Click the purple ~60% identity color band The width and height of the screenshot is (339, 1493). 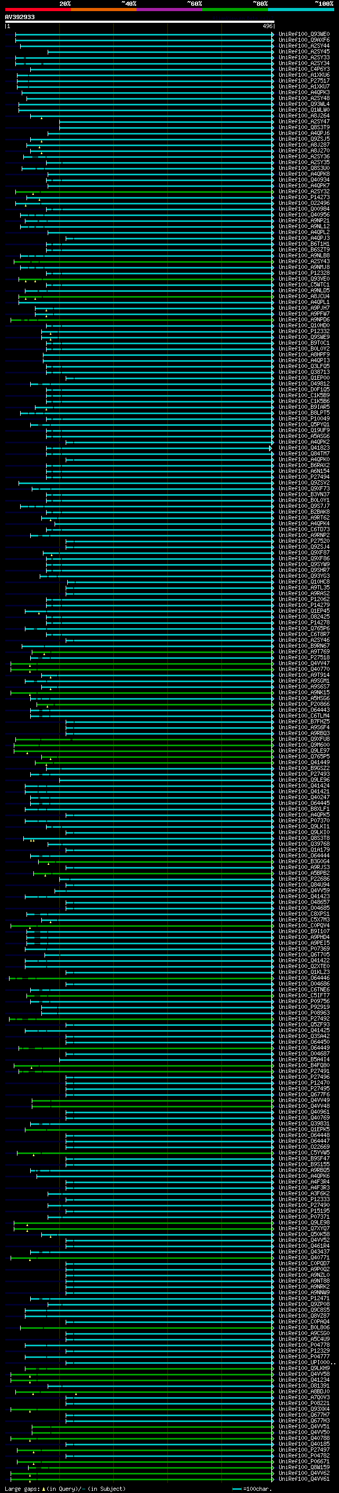pos(170,10)
